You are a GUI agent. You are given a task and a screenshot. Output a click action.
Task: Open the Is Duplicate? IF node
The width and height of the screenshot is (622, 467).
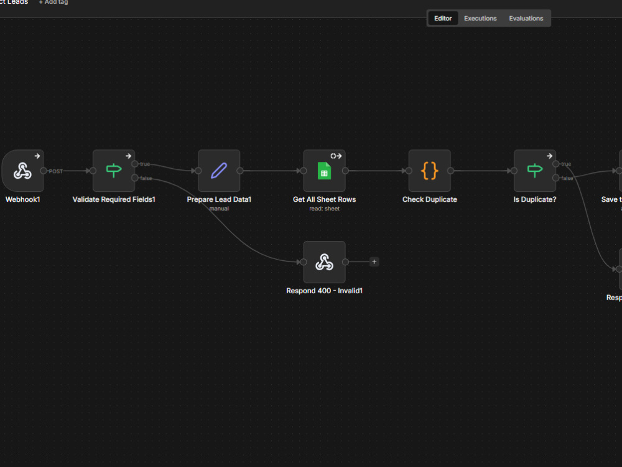pyautogui.click(x=535, y=171)
